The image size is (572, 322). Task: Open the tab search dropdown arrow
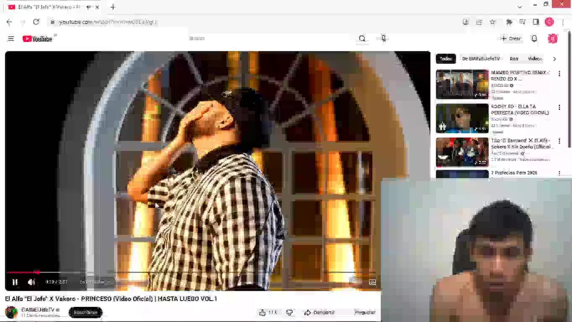coord(519,7)
